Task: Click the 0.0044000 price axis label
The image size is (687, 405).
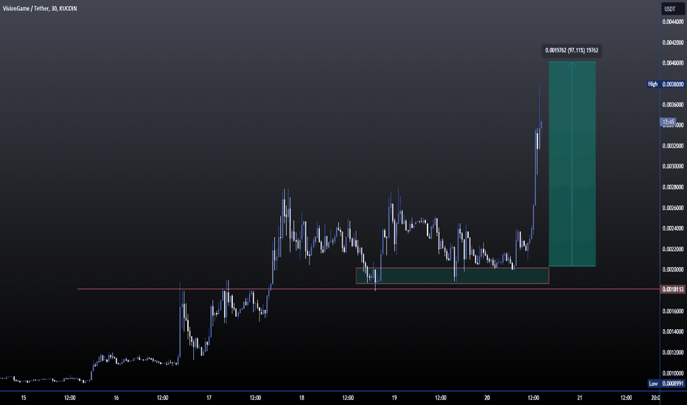Action: (x=672, y=22)
